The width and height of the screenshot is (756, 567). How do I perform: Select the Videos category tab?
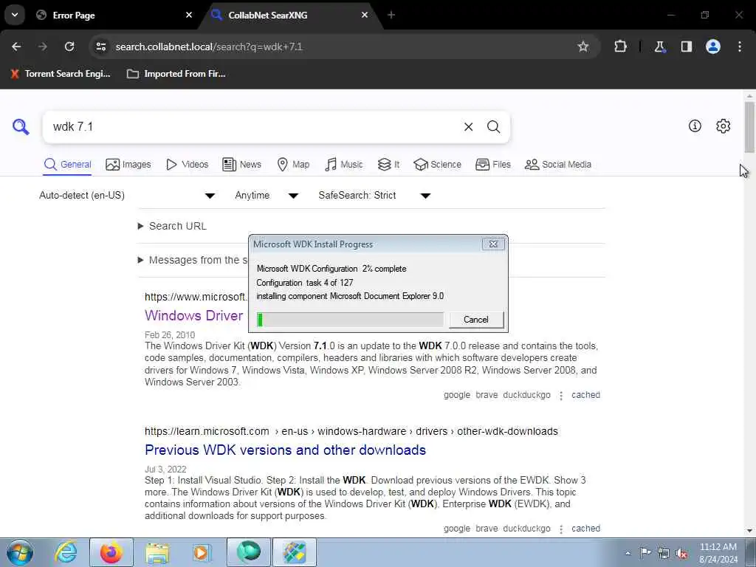point(187,165)
